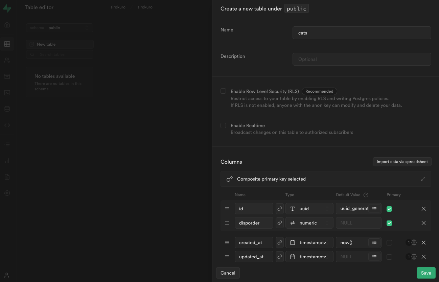Edit the disporder column name field
This screenshot has width=439, height=282.
pos(254,223)
